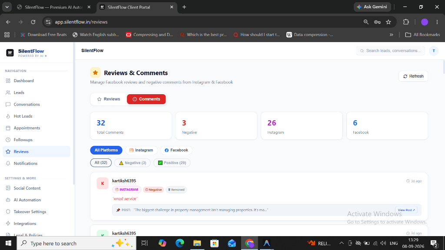Click the Total Comments stat card
The height and width of the screenshot is (250, 445).
point(131,125)
